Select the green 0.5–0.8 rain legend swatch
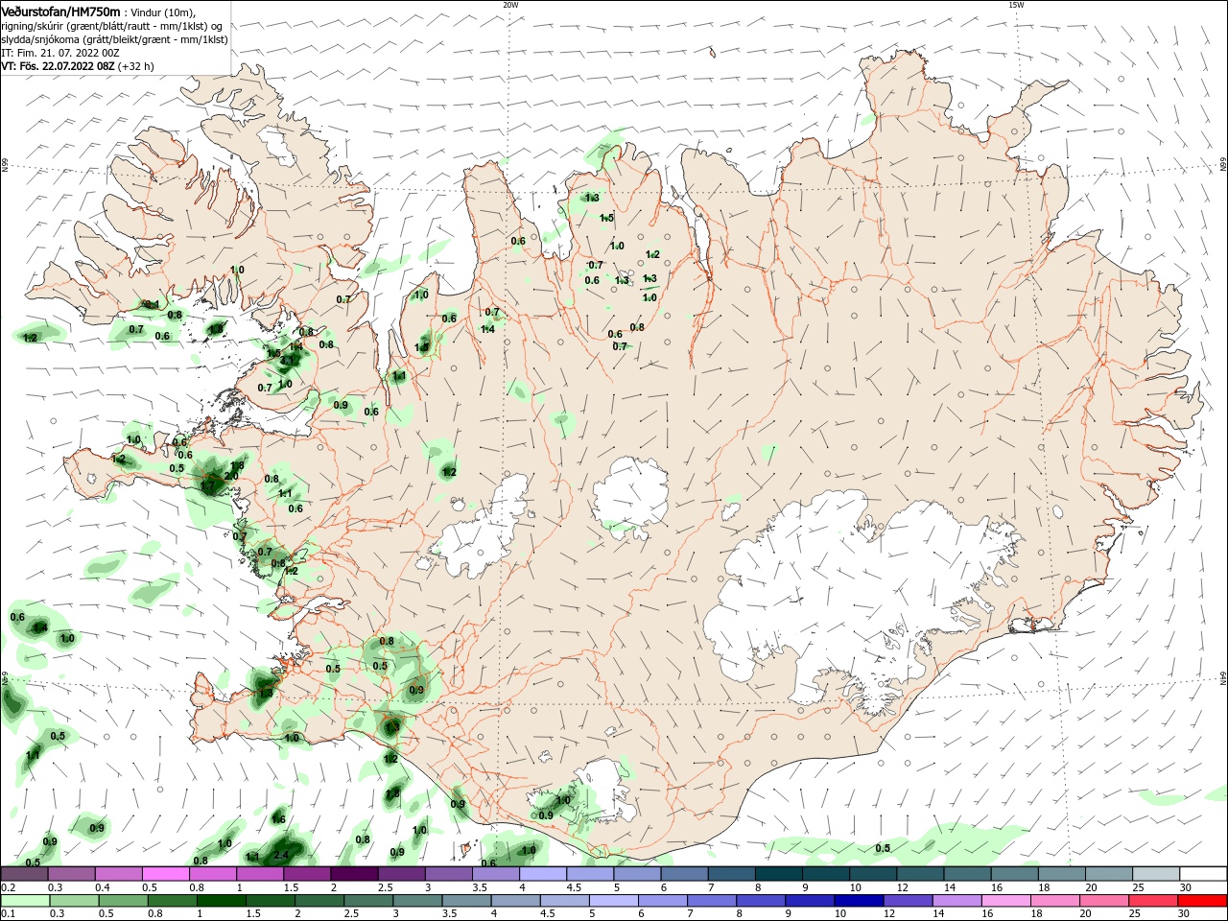Viewport: 1228px width, 921px height. tap(123, 901)
